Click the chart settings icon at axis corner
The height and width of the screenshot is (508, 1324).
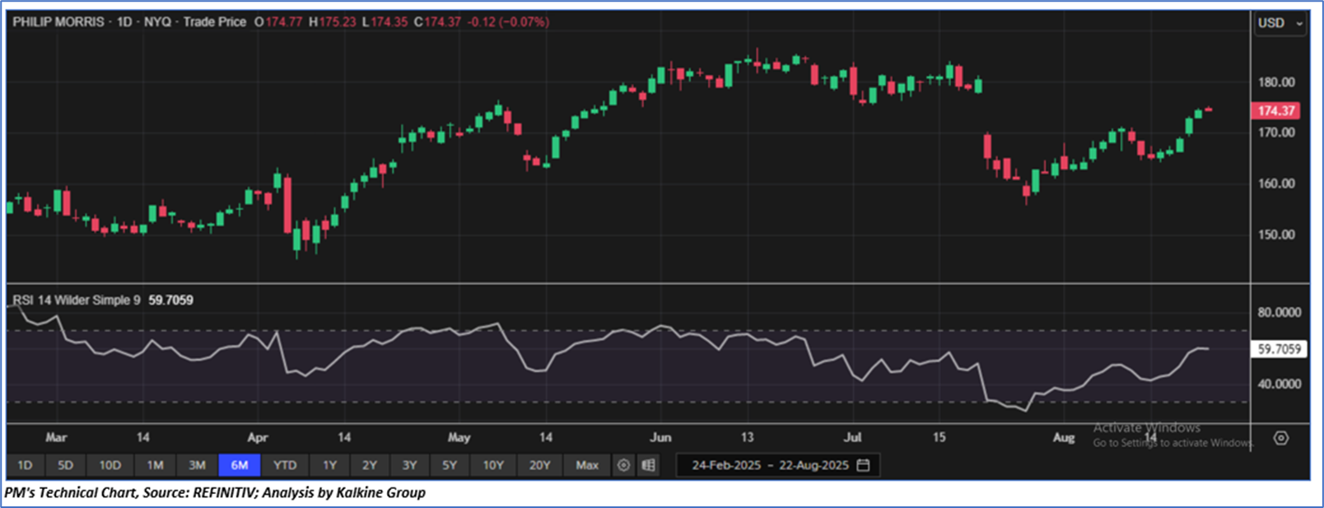click(1281, 438)
